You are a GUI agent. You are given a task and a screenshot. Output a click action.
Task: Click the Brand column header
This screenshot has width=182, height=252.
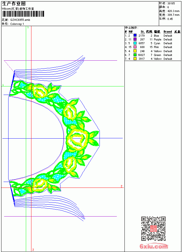168,32
